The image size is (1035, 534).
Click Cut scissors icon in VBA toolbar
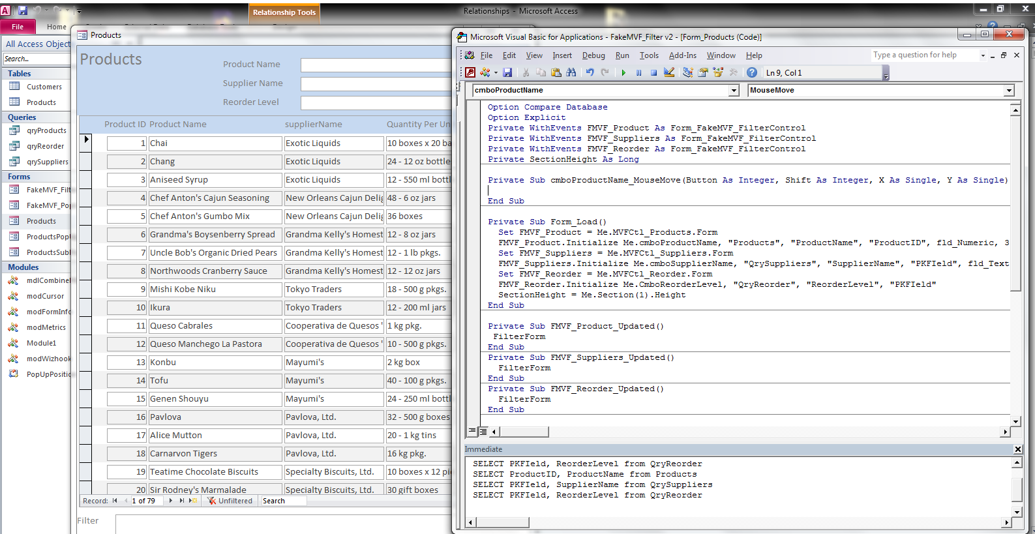526,72
